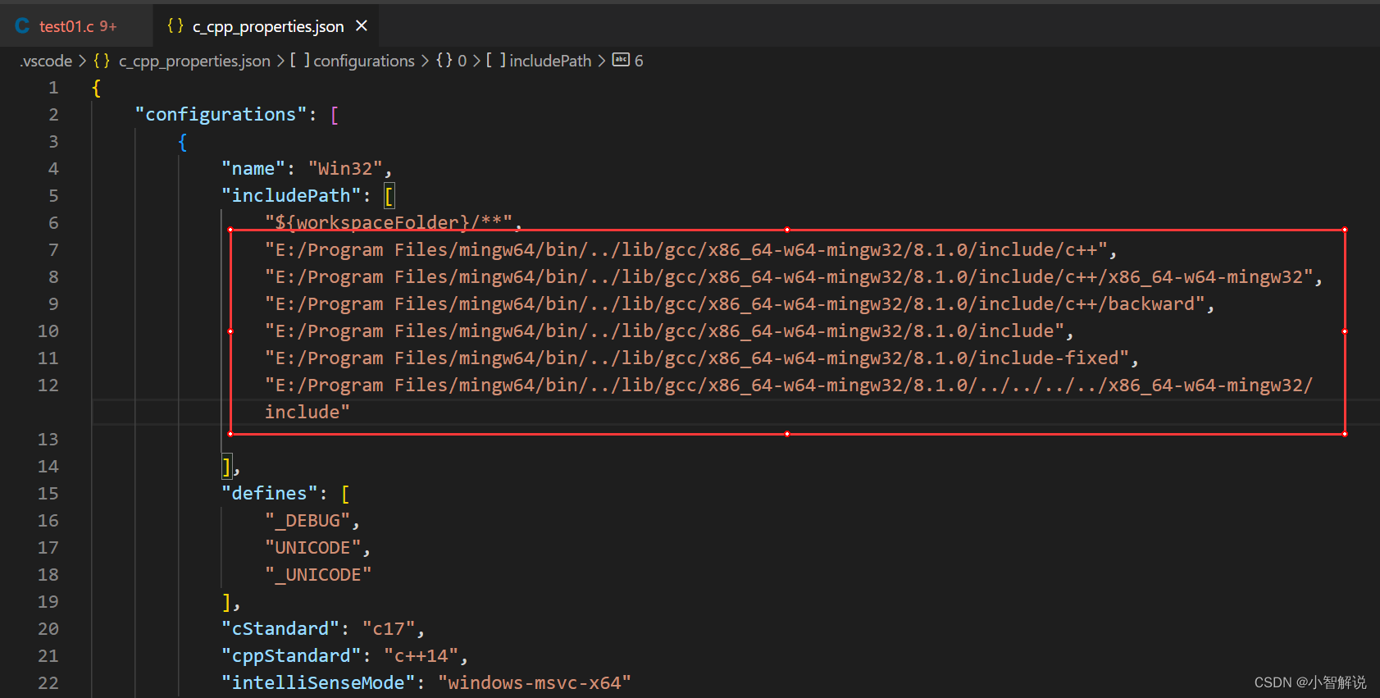Image resolution: width=1380 pixels, height=698 pixels.
Task: Click the array icon before configurations breadcrumb
Action: (x=300, y=61)
